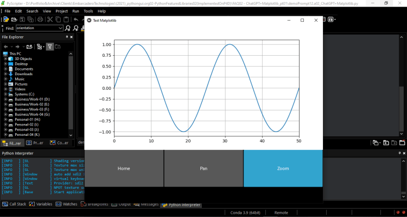Select Personal-01 (H:) drive
407x217 pixels.
point(28,120)
